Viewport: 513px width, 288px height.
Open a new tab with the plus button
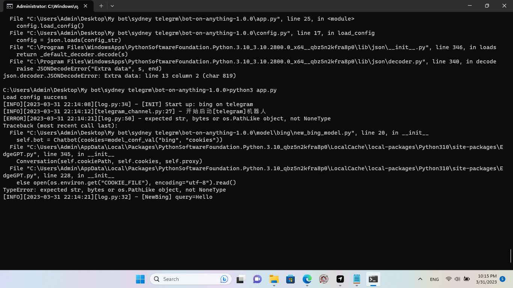click(101, 6)
